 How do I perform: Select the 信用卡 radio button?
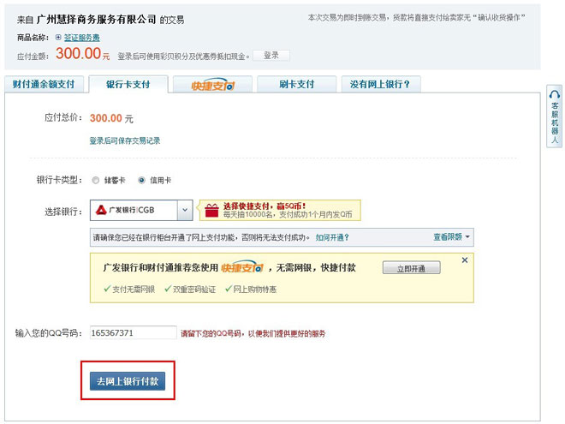tap(141, 180)
